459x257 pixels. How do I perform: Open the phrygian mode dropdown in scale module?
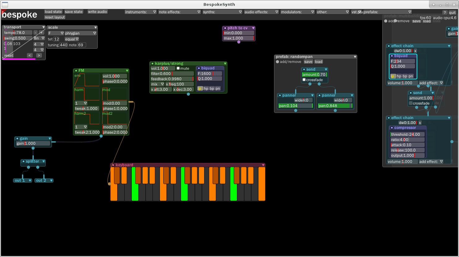click(80, 33)
